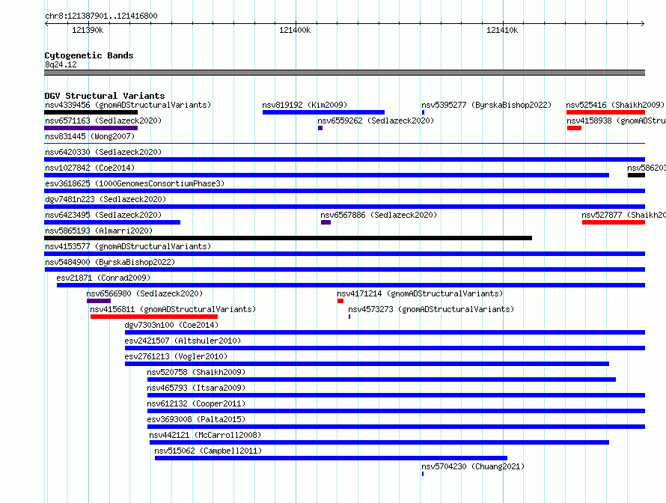Click the blue bar under nsv1027842 (Coe2014)
This screenshot has height=503, width=666.
pyautogui.click(x=326, y=175)
